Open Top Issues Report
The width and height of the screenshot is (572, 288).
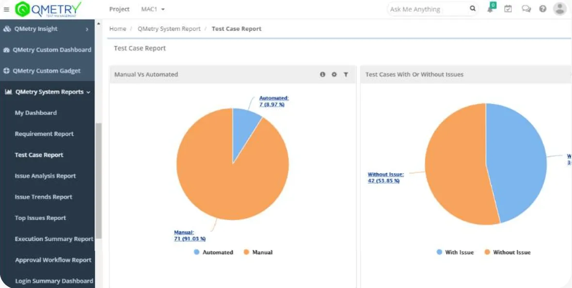tap(41, 218)
